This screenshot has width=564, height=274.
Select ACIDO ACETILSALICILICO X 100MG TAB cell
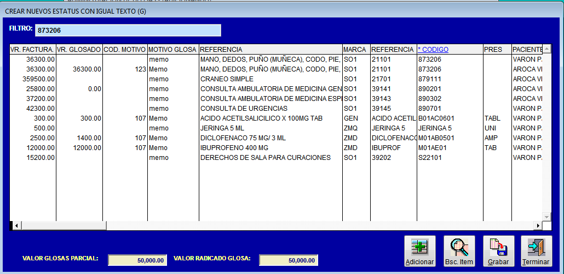[271, 118]
